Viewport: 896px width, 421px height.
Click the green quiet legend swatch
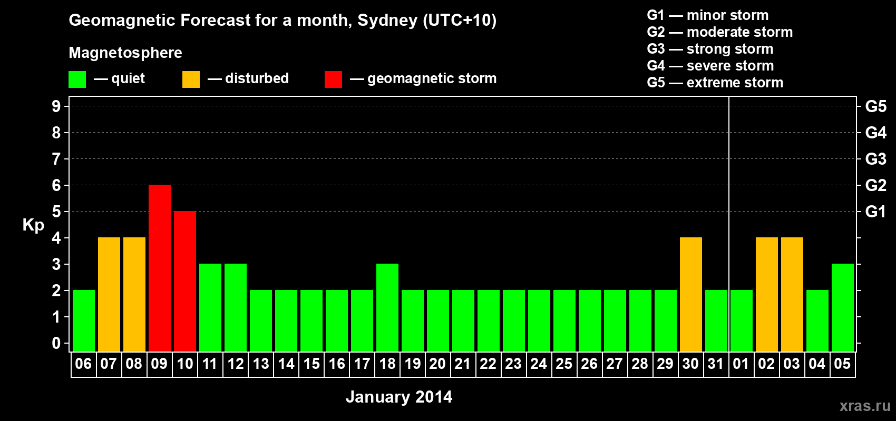click(77, 79)
